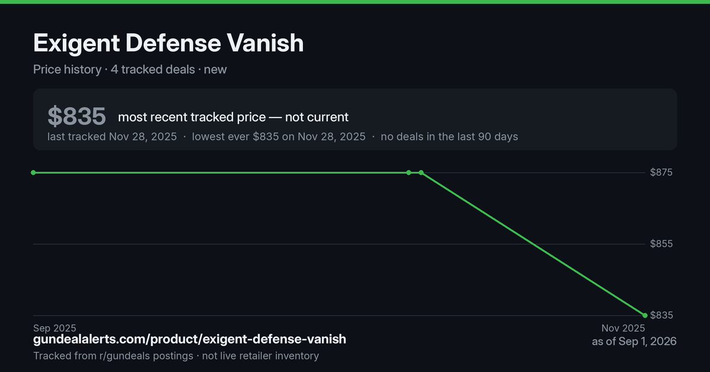Click the 'last tracked Nov 28, 2025' text
Image resolution: width=710 pixels, height=372 pixels.
112,136
